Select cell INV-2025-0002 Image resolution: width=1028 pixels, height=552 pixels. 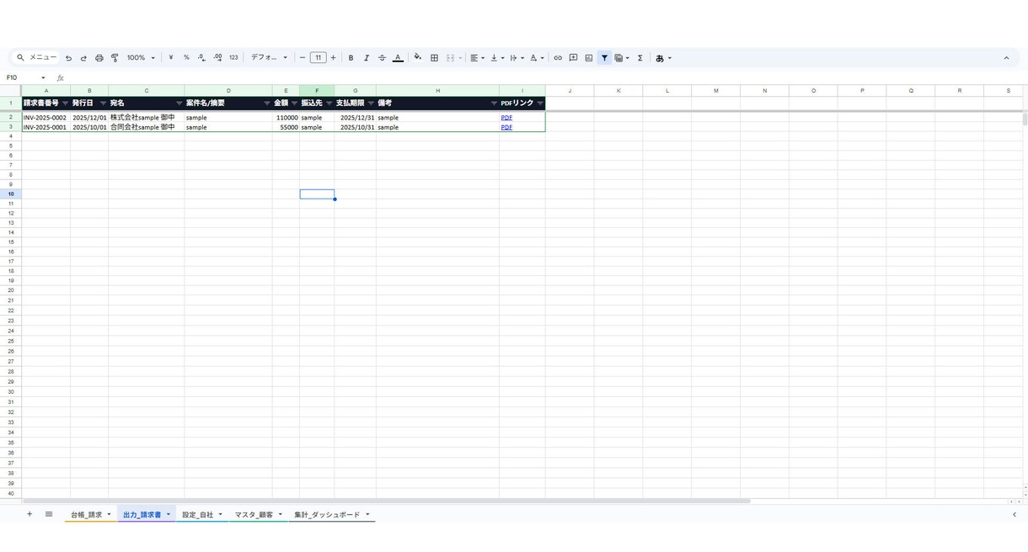pyautogui.click(x=46, y=118)
